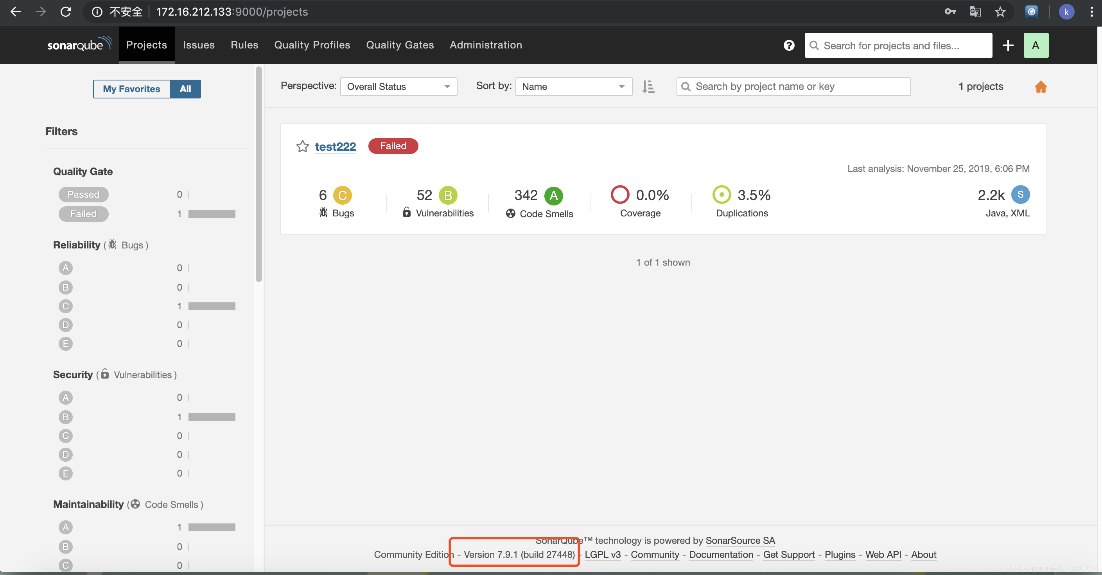Open the Perspective Overall Status dropdown
Image resolution: width=1102 pixels, height=575 pixels.
pos(398,87)
